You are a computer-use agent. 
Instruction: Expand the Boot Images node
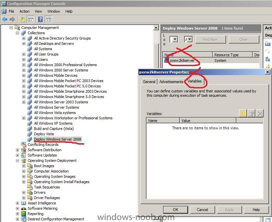24,166
